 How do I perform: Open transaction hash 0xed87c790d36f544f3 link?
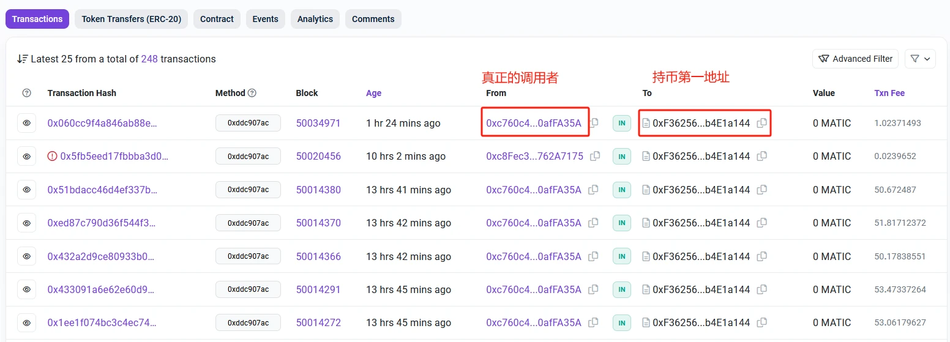click(102, 223)
